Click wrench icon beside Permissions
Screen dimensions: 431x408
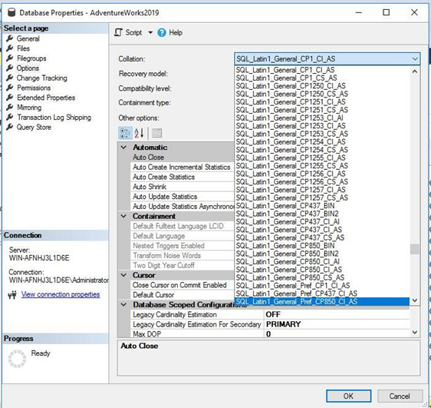(10, 88)
